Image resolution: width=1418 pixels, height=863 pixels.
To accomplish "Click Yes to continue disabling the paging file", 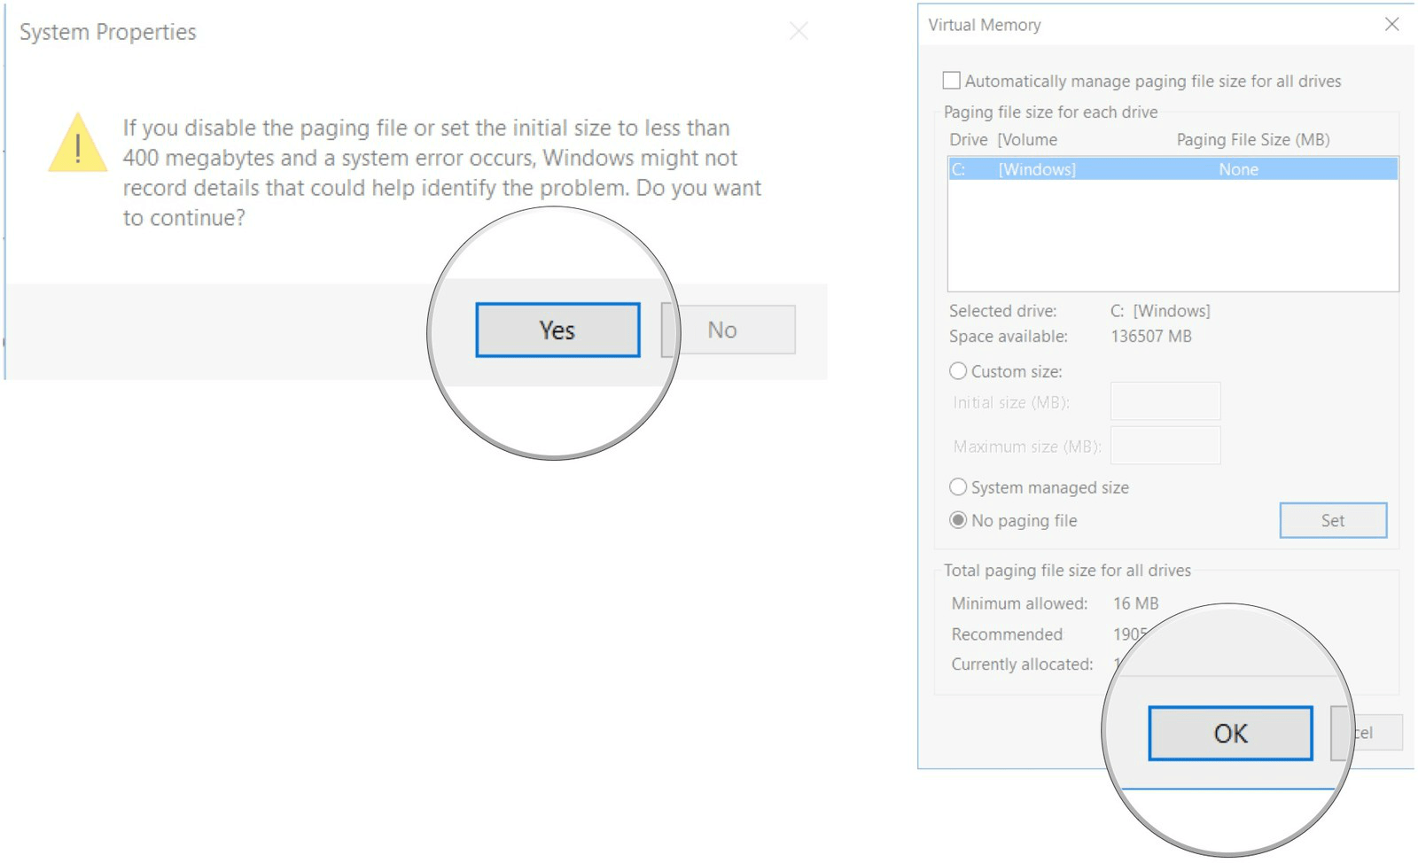I will [x=557, y=330].
